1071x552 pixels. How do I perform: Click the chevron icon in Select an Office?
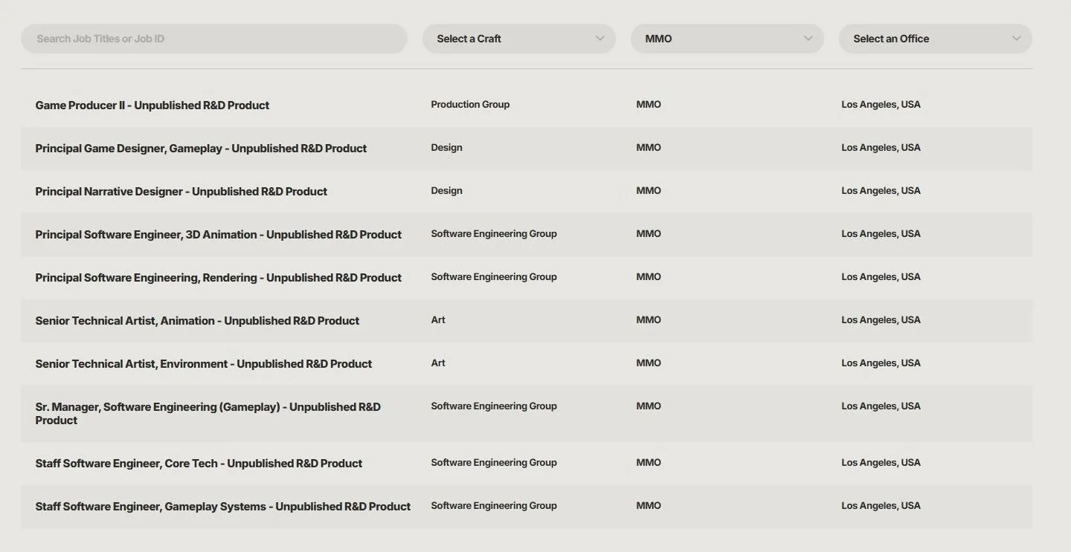(x=1016, y=39)
